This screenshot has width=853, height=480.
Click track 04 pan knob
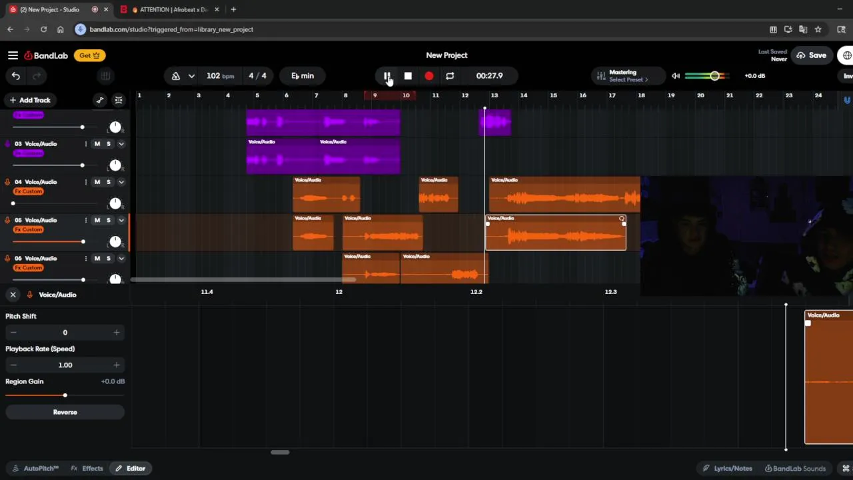click(115, 203)
